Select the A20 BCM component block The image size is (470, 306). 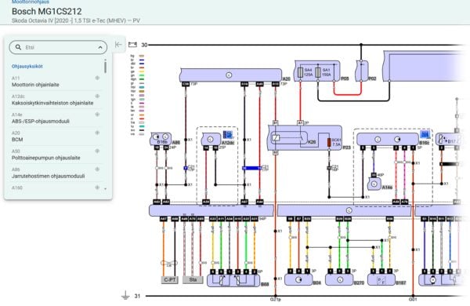click(230, 75)
